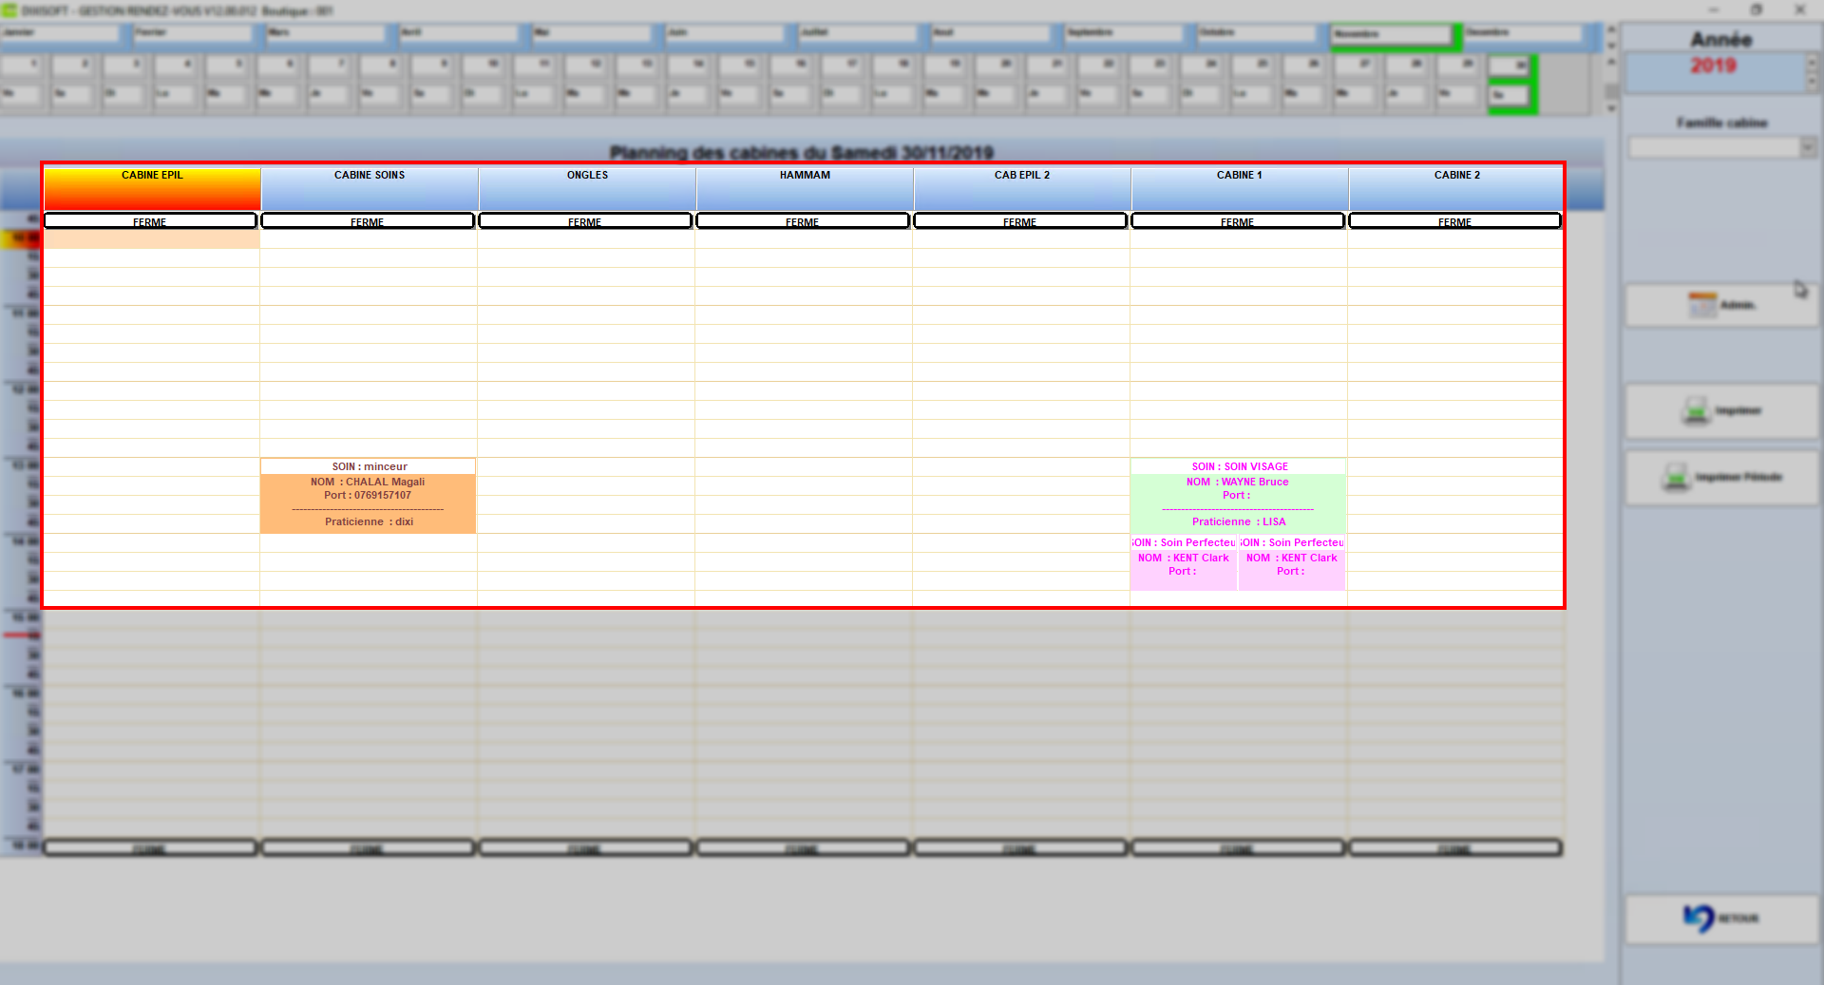Decrease the Année value with down arrow
This screenshot has height=985, width=1824.
click(1812, 82)
